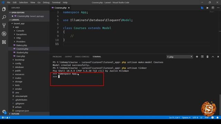The width and height of the screenshot is (221, 124).
Task: Switch to the Debug Console tab
Action: pos(82,56)
